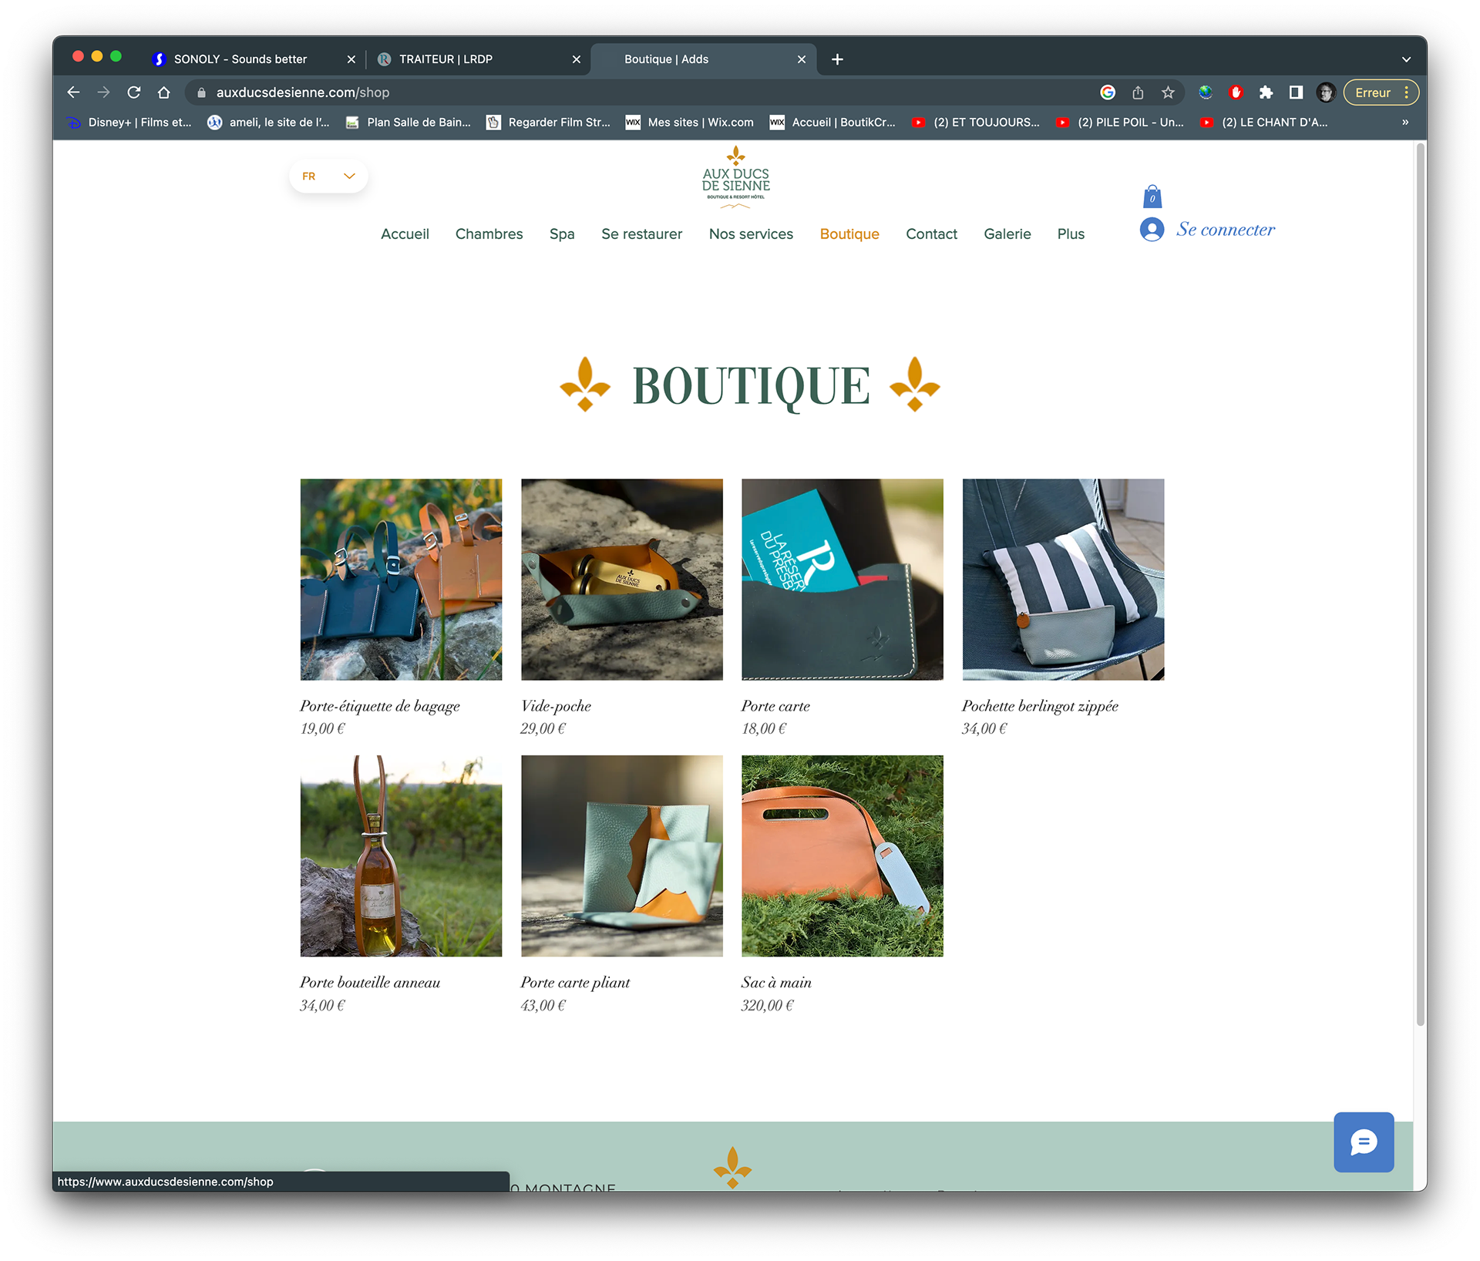1480x1261 pixels.
Task: Select Boutique menu item
Action: (849, 234)
